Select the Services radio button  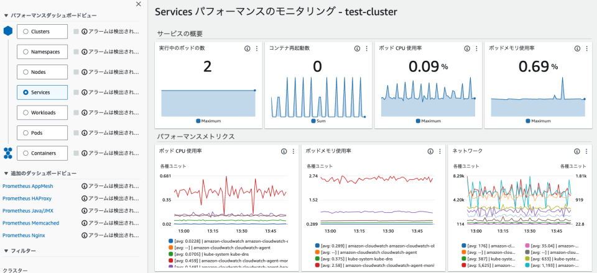pyautogui.click(x=26, y=92)
